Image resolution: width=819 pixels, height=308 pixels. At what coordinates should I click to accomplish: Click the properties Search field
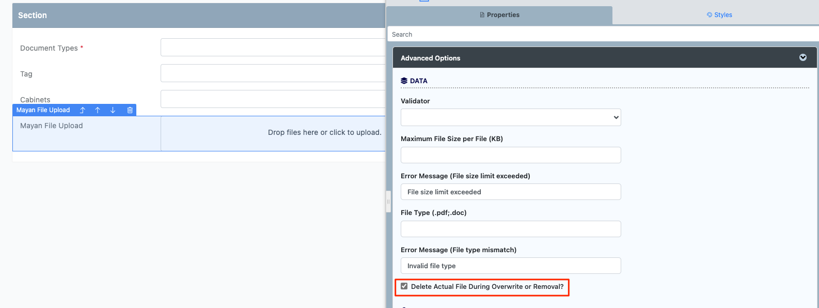pos(603,34)
